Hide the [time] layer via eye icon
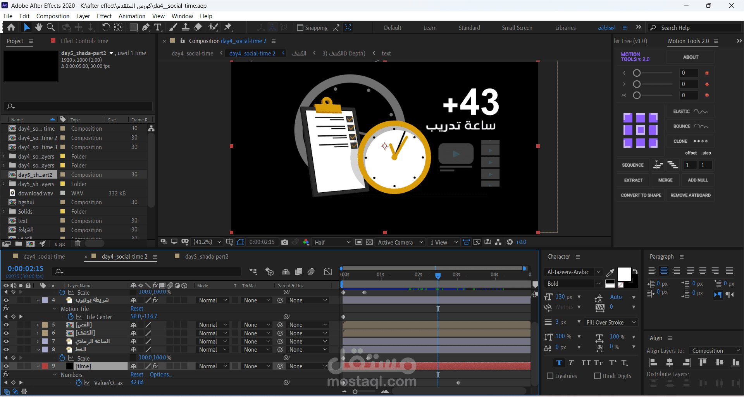744x397 pixels. coord(6,366)
